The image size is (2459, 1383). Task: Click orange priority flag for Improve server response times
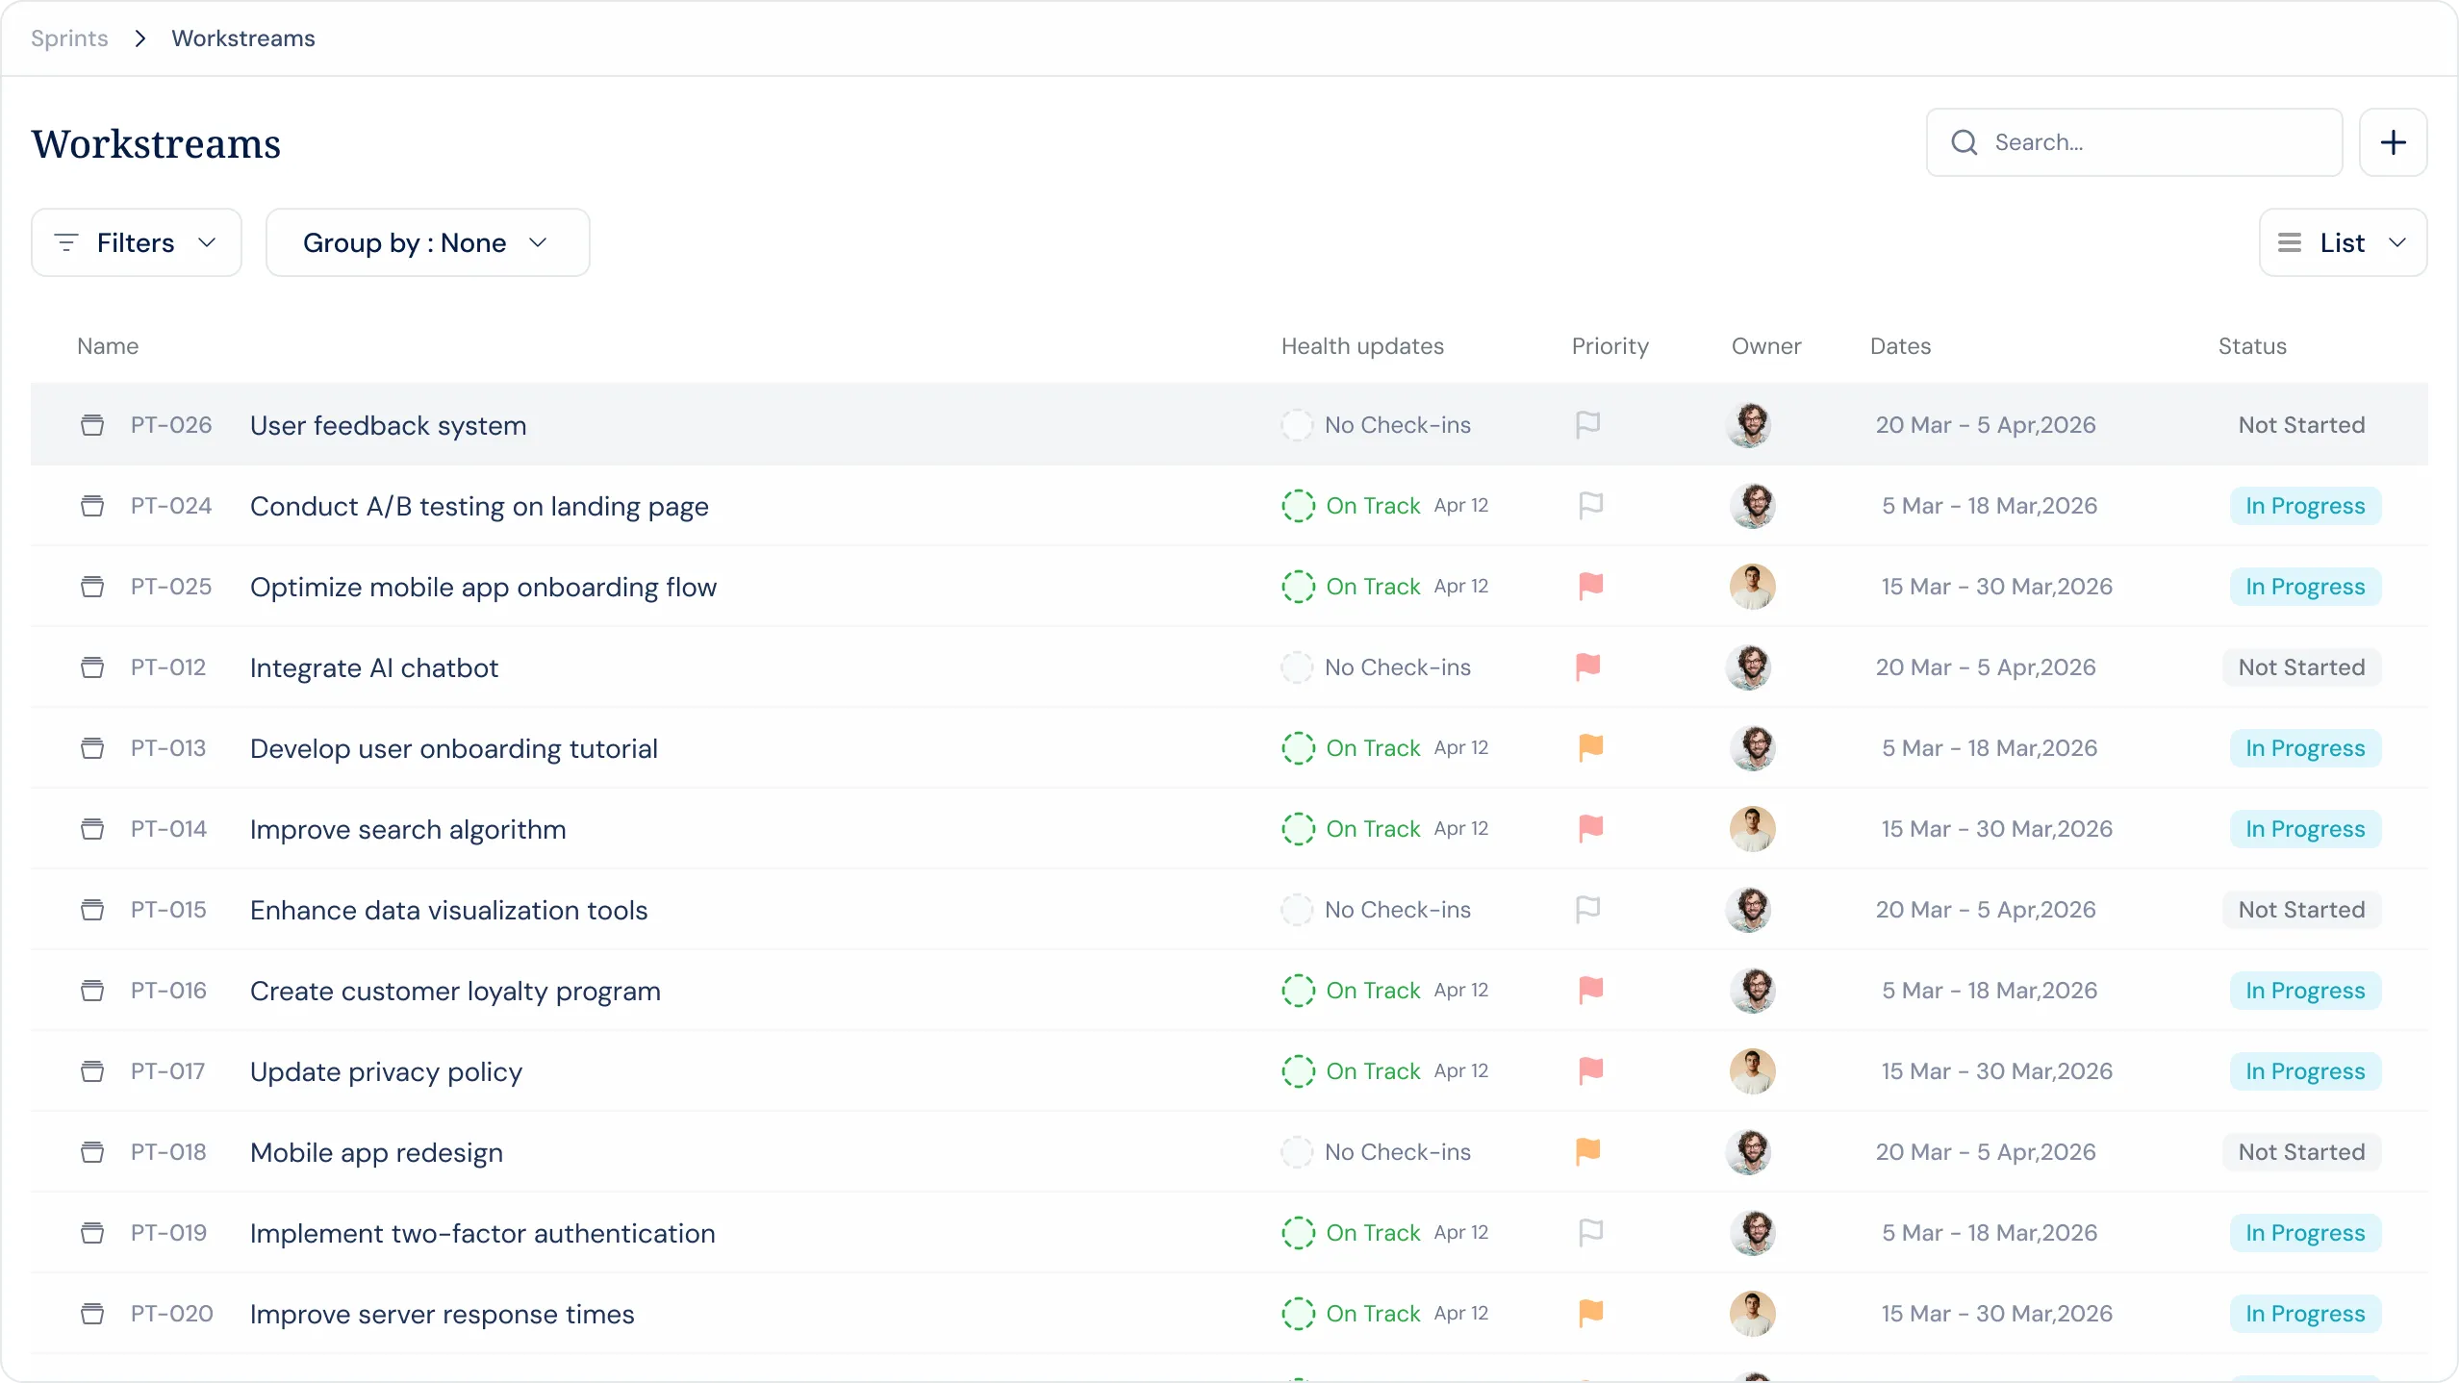click(x=1591, y=1313)
